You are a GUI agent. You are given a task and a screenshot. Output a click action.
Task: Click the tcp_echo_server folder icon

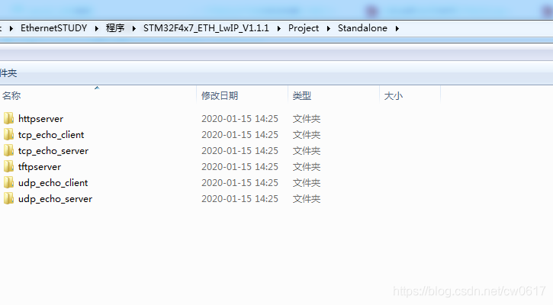pyautogui.click(x=8, y=150)
